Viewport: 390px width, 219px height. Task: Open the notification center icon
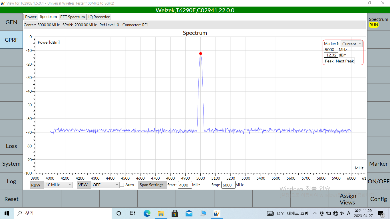(381, 213)
